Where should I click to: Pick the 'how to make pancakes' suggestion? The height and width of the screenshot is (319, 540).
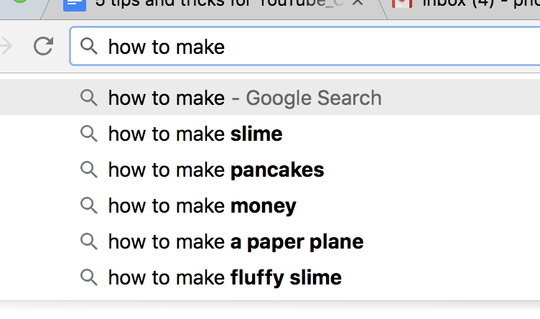coord(270,170)
